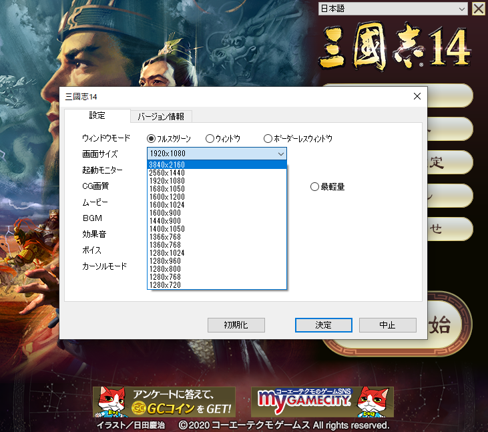Select the 1600x1200 resolution entry
Image resolution: width=488 pixels, height=432 pixels.
(216, 197)
